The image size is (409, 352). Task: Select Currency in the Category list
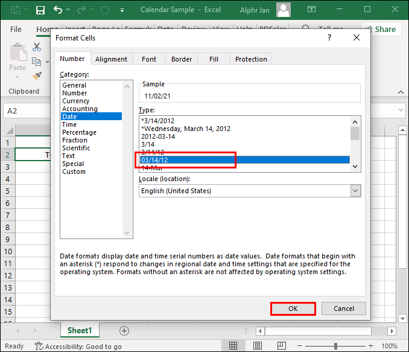tap(75, 101)
